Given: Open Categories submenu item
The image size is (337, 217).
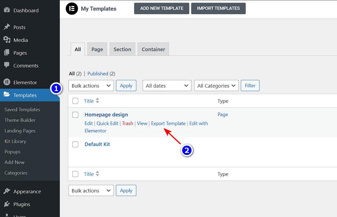Looking at the screenshot, I should (16, 173).
